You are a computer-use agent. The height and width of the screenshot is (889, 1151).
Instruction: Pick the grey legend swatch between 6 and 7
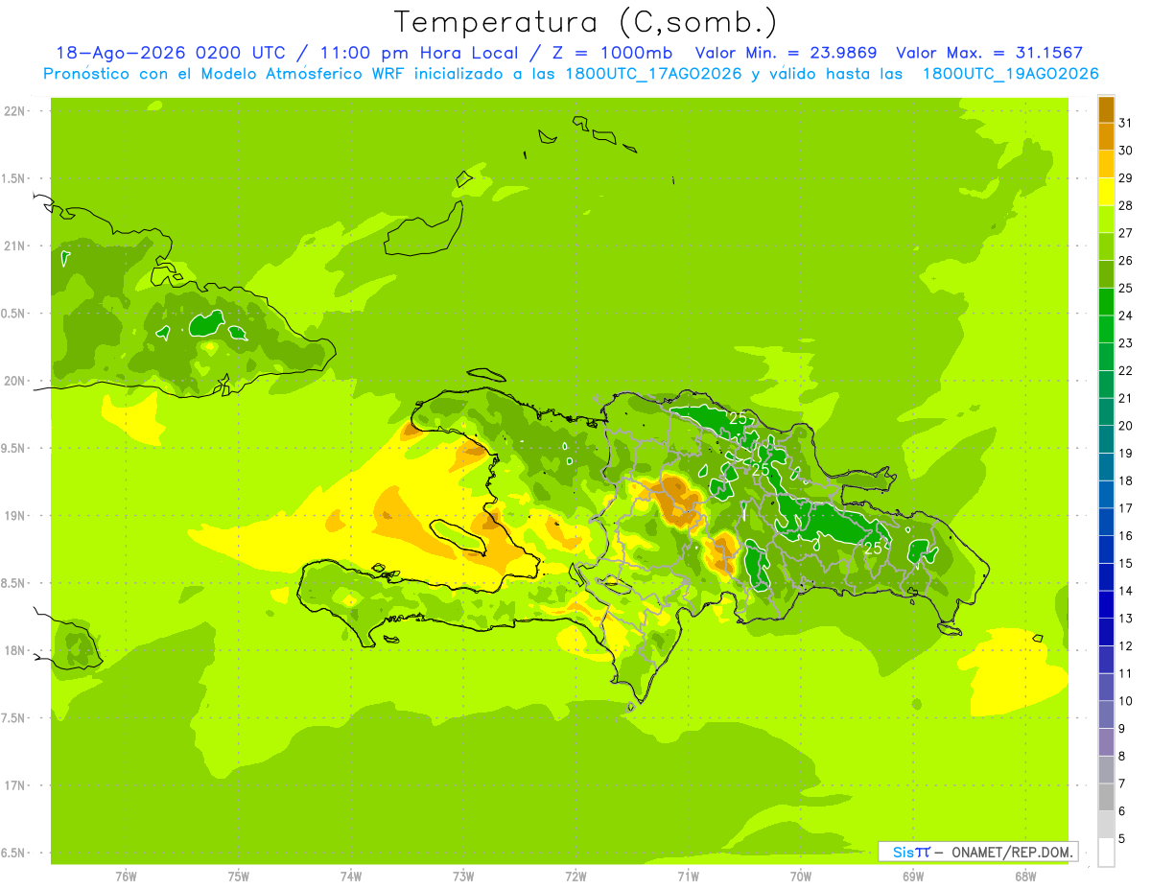(x=1106, y=797)
